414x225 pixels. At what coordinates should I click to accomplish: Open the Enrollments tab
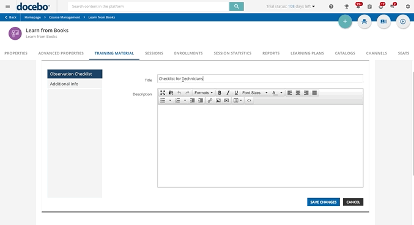188,53
